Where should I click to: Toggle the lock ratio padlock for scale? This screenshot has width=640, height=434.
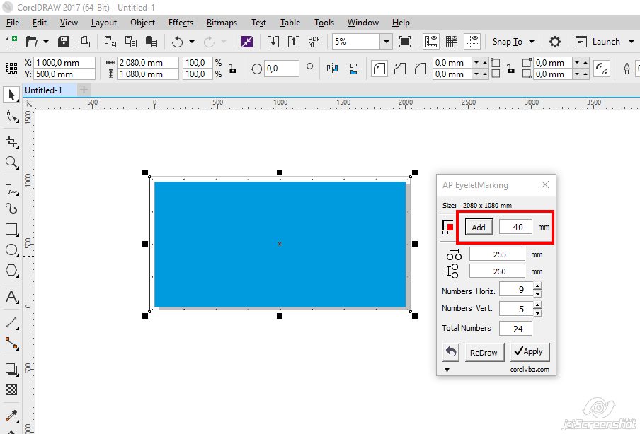pos(233,69)
